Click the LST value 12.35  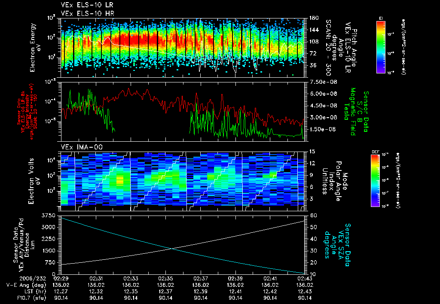pos(131,292)
